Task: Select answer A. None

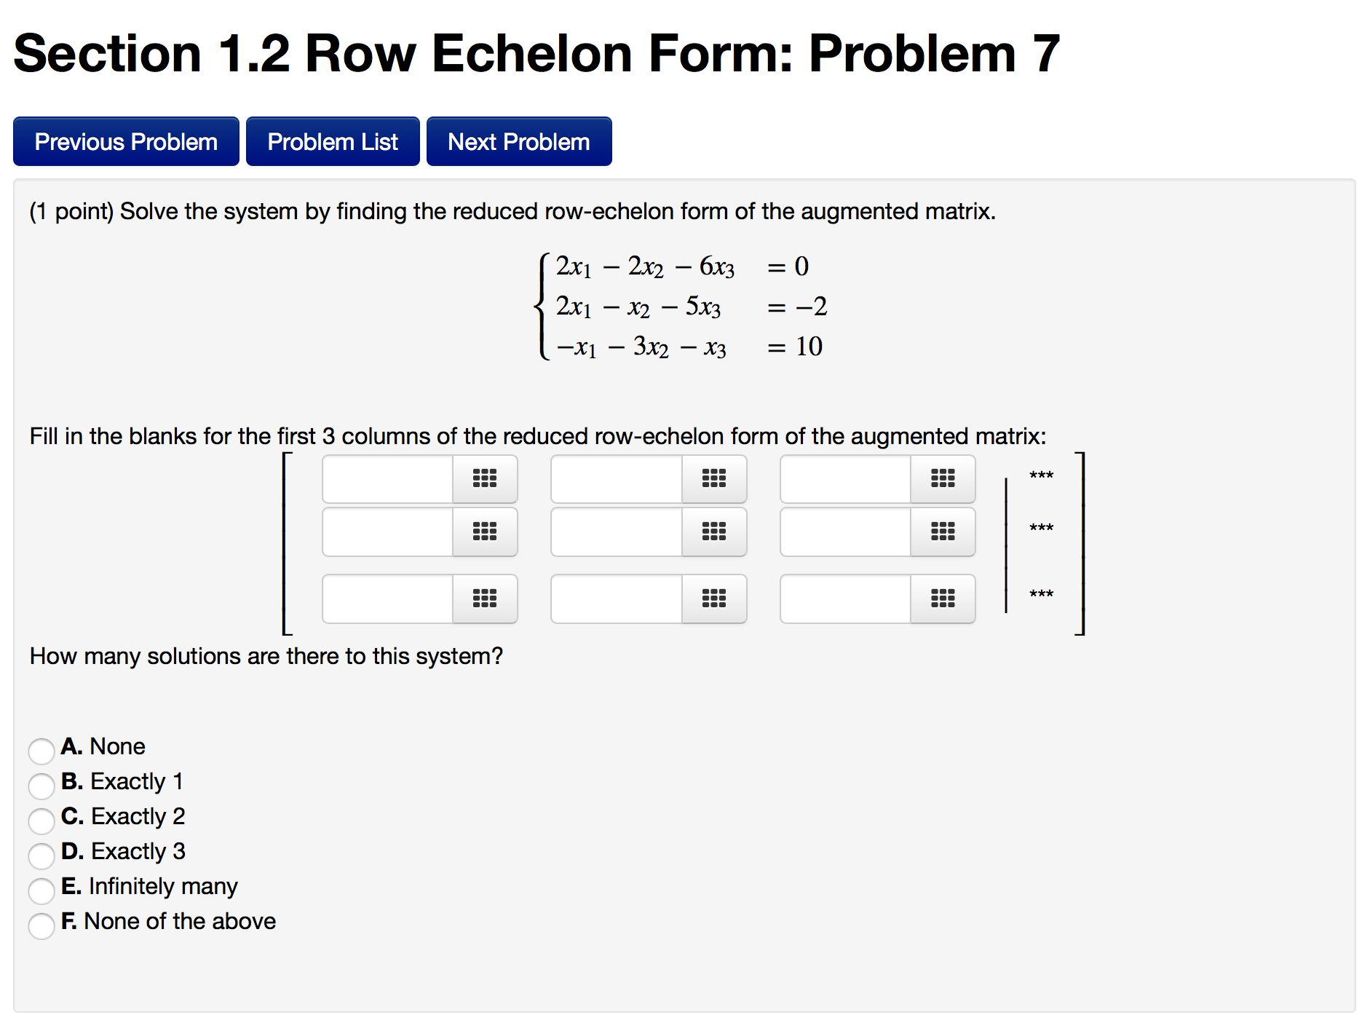Action: [x=41, y=751]
